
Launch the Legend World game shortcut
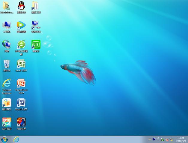click(21, 122)
